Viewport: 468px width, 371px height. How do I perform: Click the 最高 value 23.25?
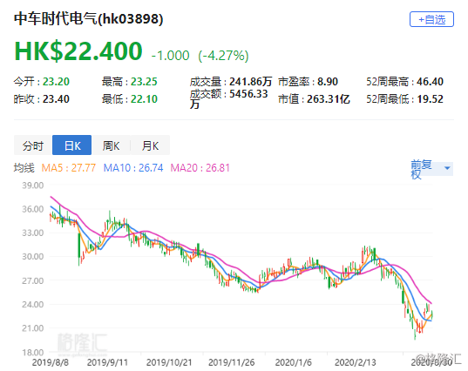pos(144,81)
